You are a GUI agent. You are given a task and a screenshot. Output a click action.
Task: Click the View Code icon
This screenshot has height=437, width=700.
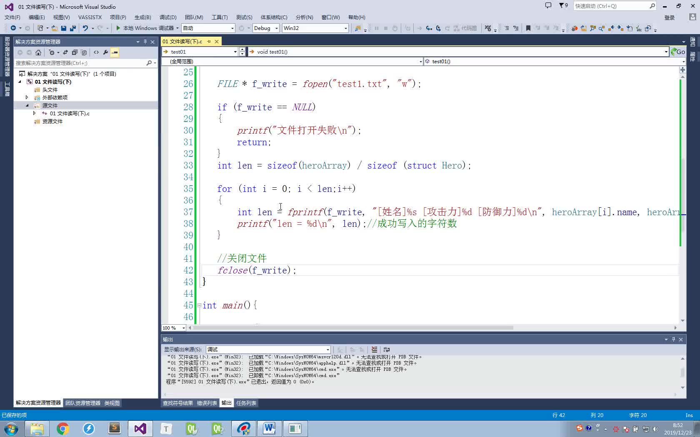click(x=96, y=52)
